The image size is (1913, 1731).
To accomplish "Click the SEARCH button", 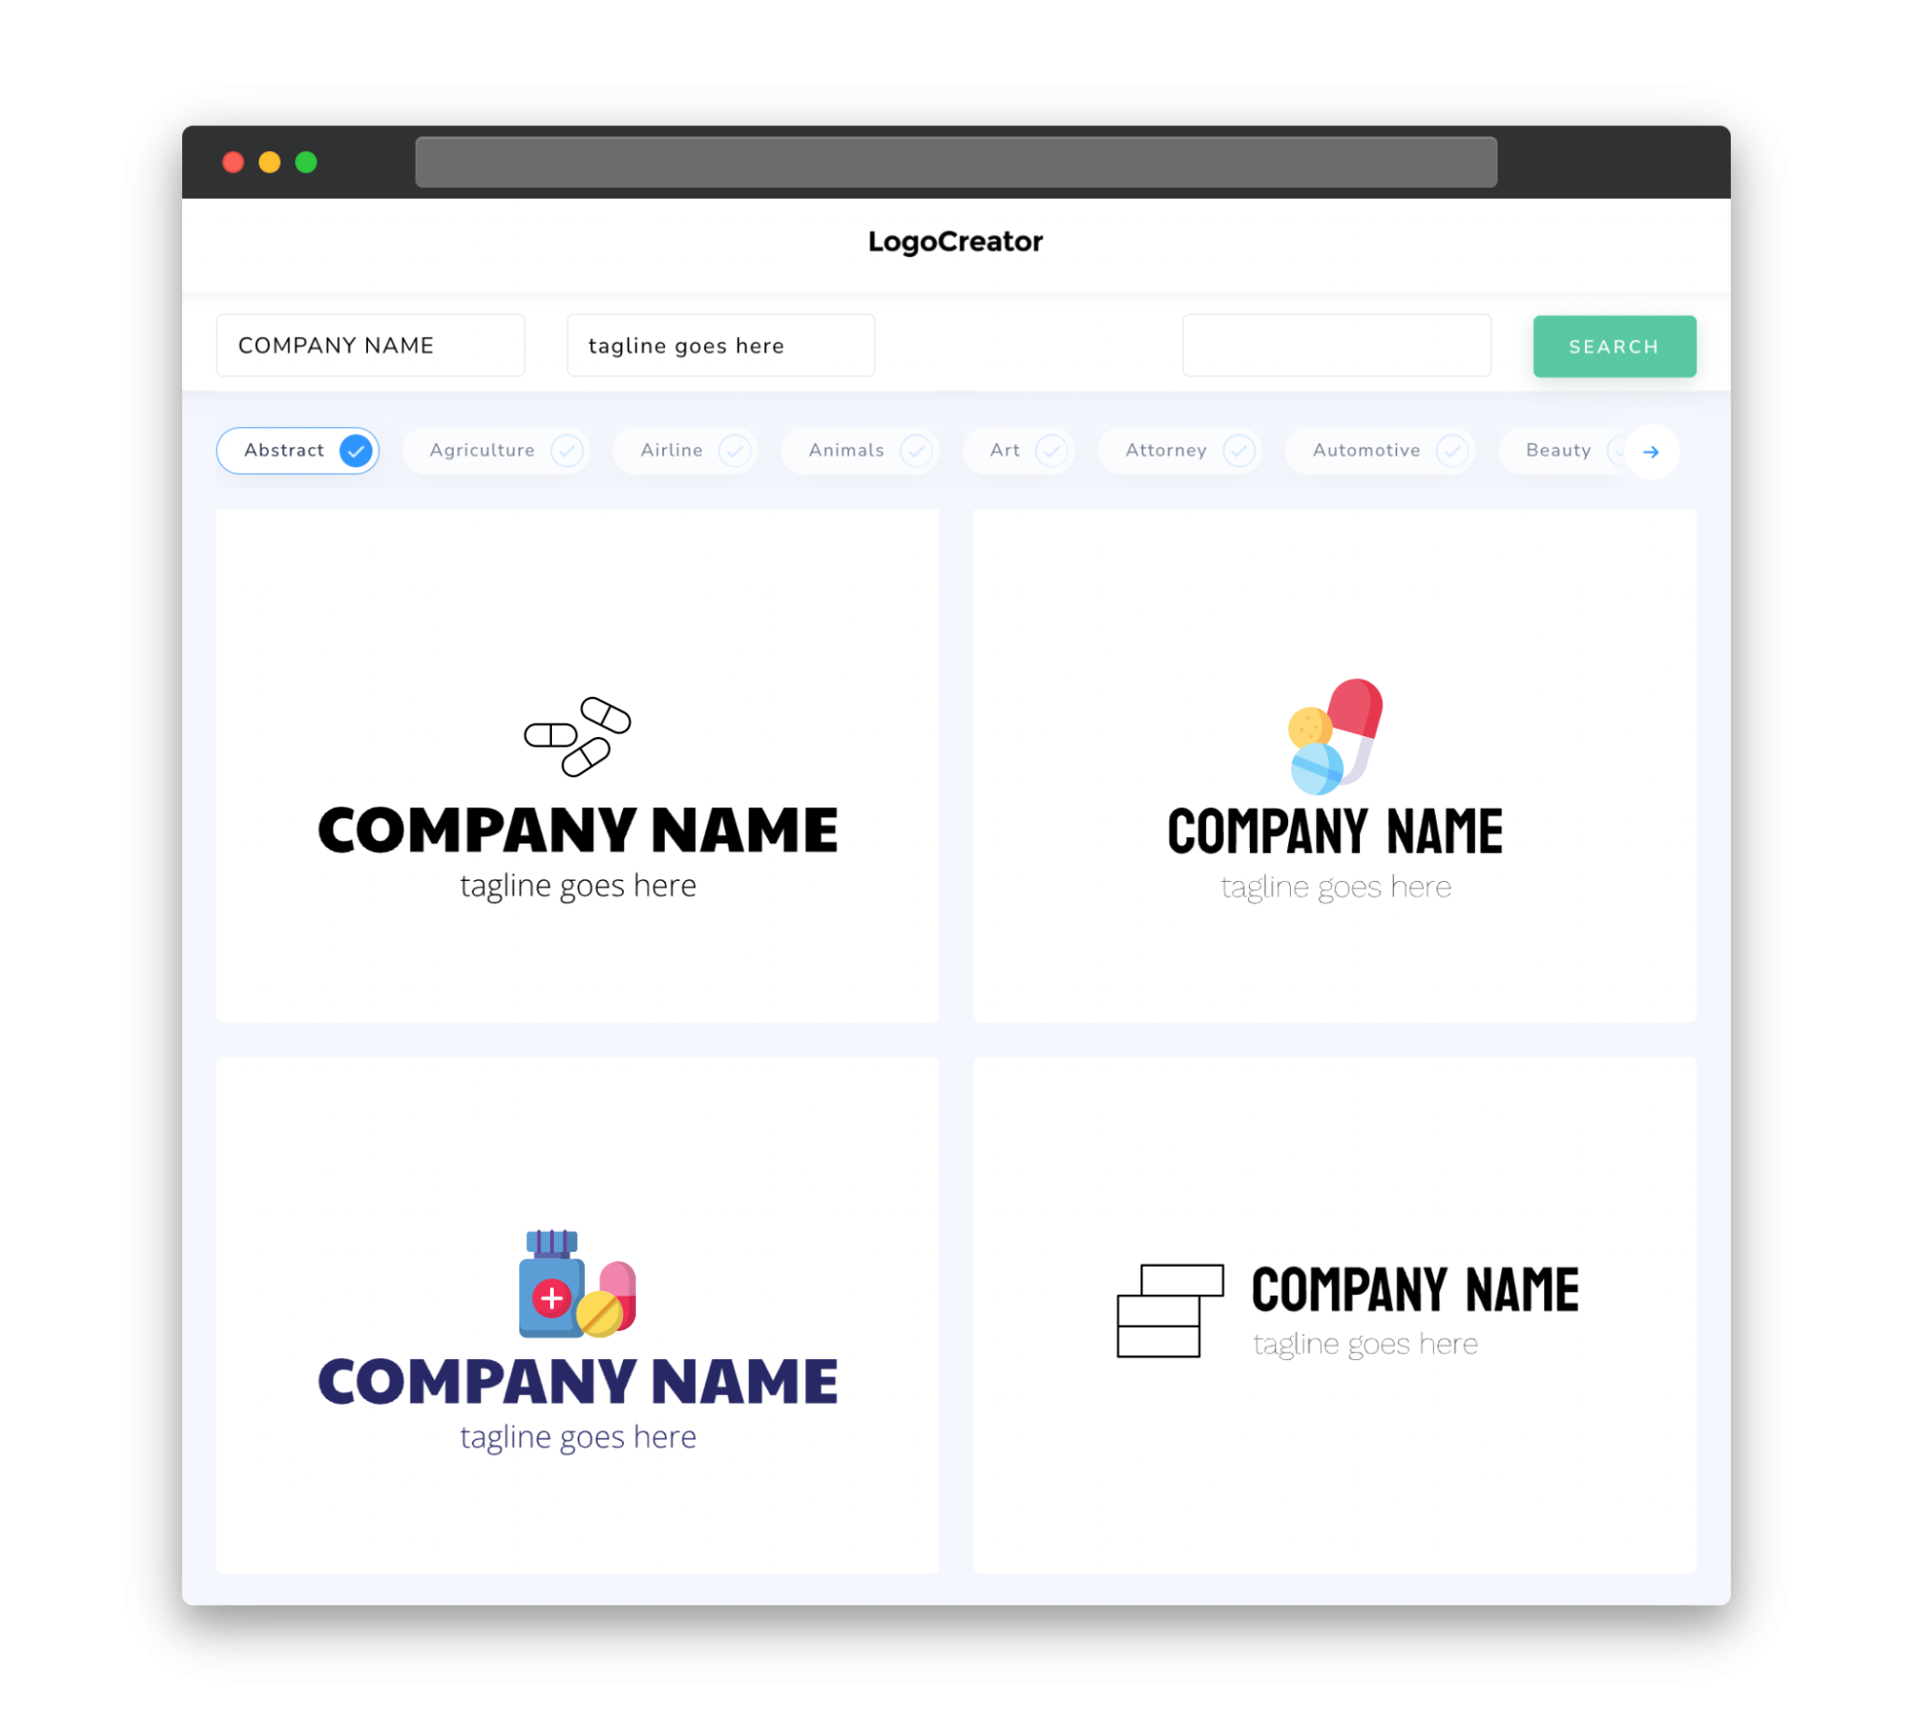I will 1611,347.
